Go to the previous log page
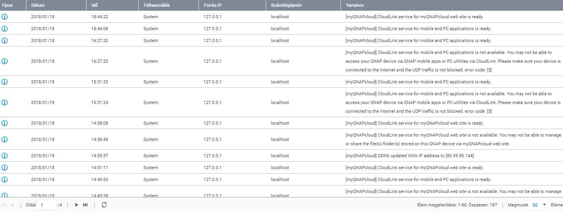This screenshot has width=563, height=212. coord(12,205)
